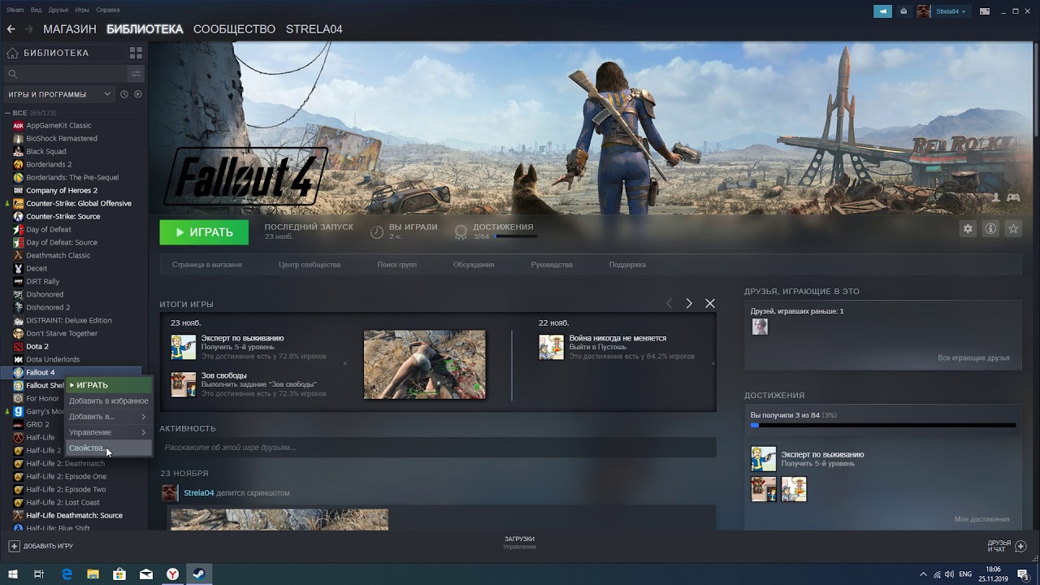Click friend avatar under previously played friends
The width and height of the screenshot is (1040, 585).
coord(760,327)
